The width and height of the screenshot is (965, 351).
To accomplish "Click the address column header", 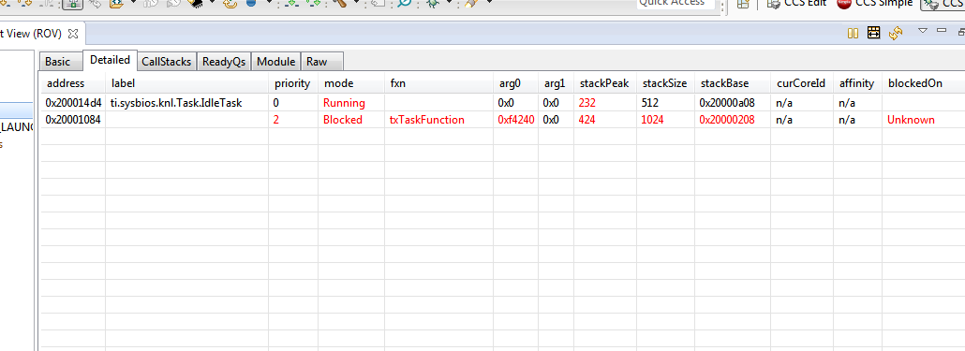I will click(x=73, y=83).
